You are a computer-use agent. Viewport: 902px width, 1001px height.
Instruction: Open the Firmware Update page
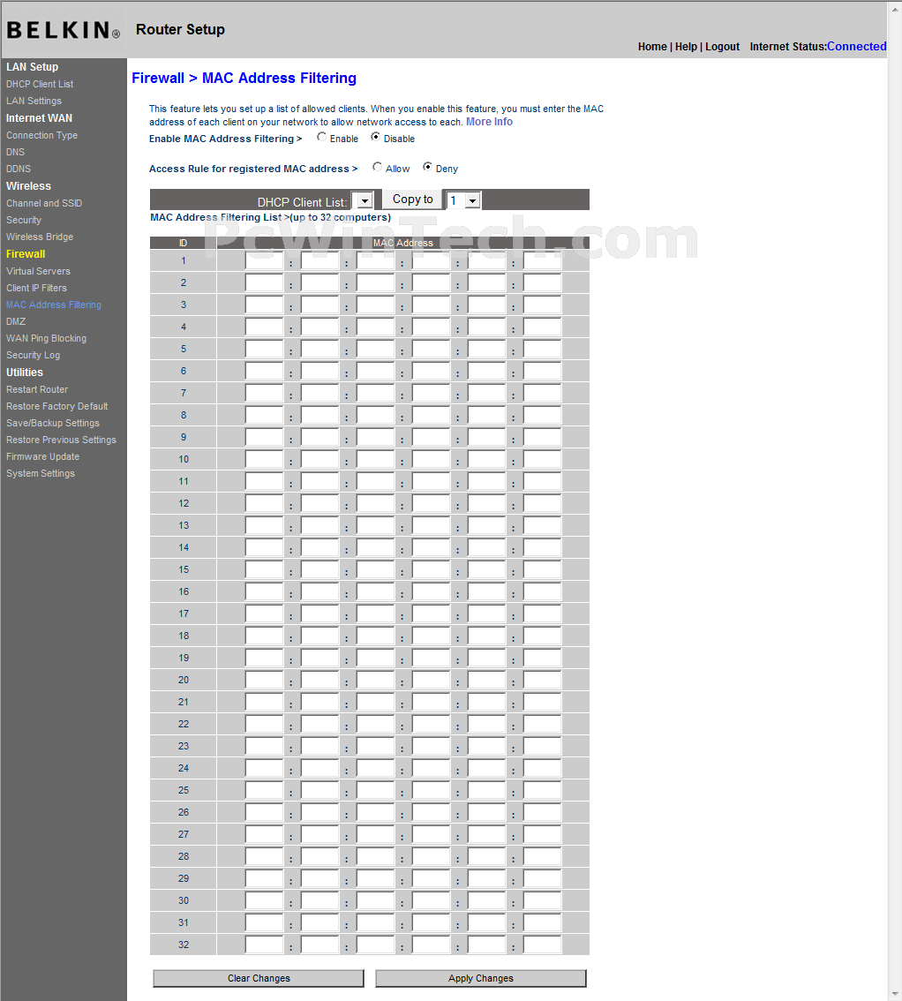pyautogui.click(x=42, y=456)
